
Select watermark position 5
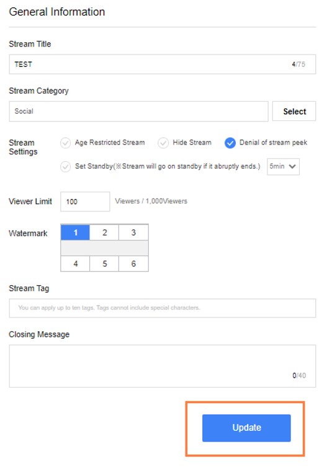104,264
